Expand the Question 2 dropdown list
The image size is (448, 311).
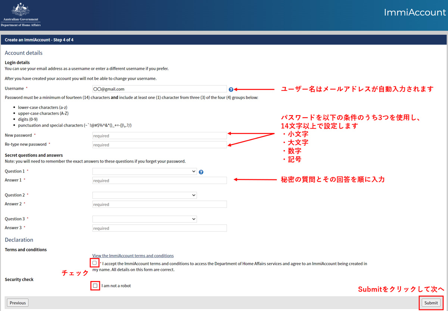point(144,195)
